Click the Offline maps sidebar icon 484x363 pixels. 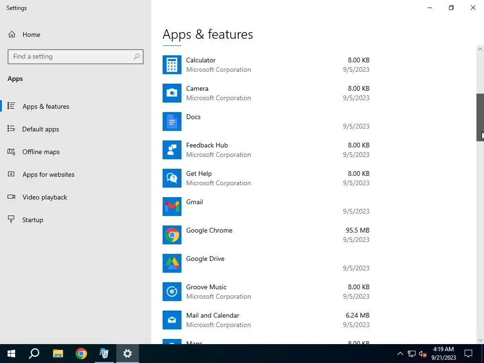[x=11, y=152]
